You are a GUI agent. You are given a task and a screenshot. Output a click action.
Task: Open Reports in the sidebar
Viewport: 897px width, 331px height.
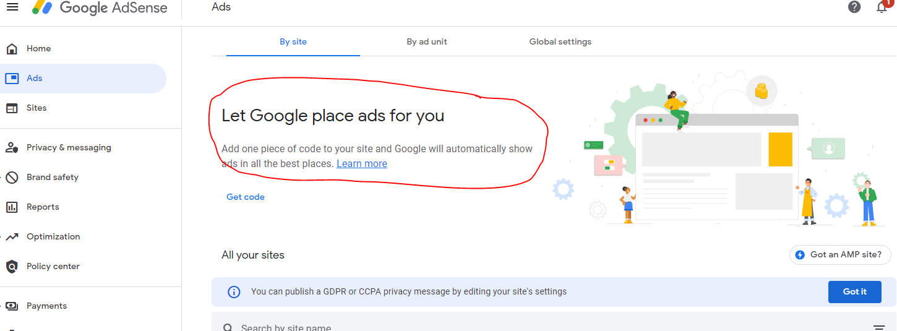(x=83, y=207)
